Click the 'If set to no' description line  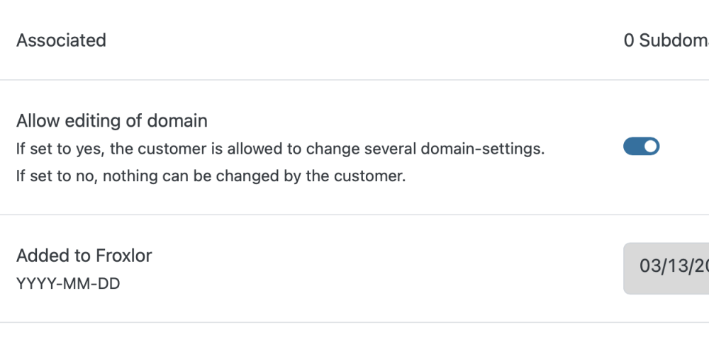[211, 176]
